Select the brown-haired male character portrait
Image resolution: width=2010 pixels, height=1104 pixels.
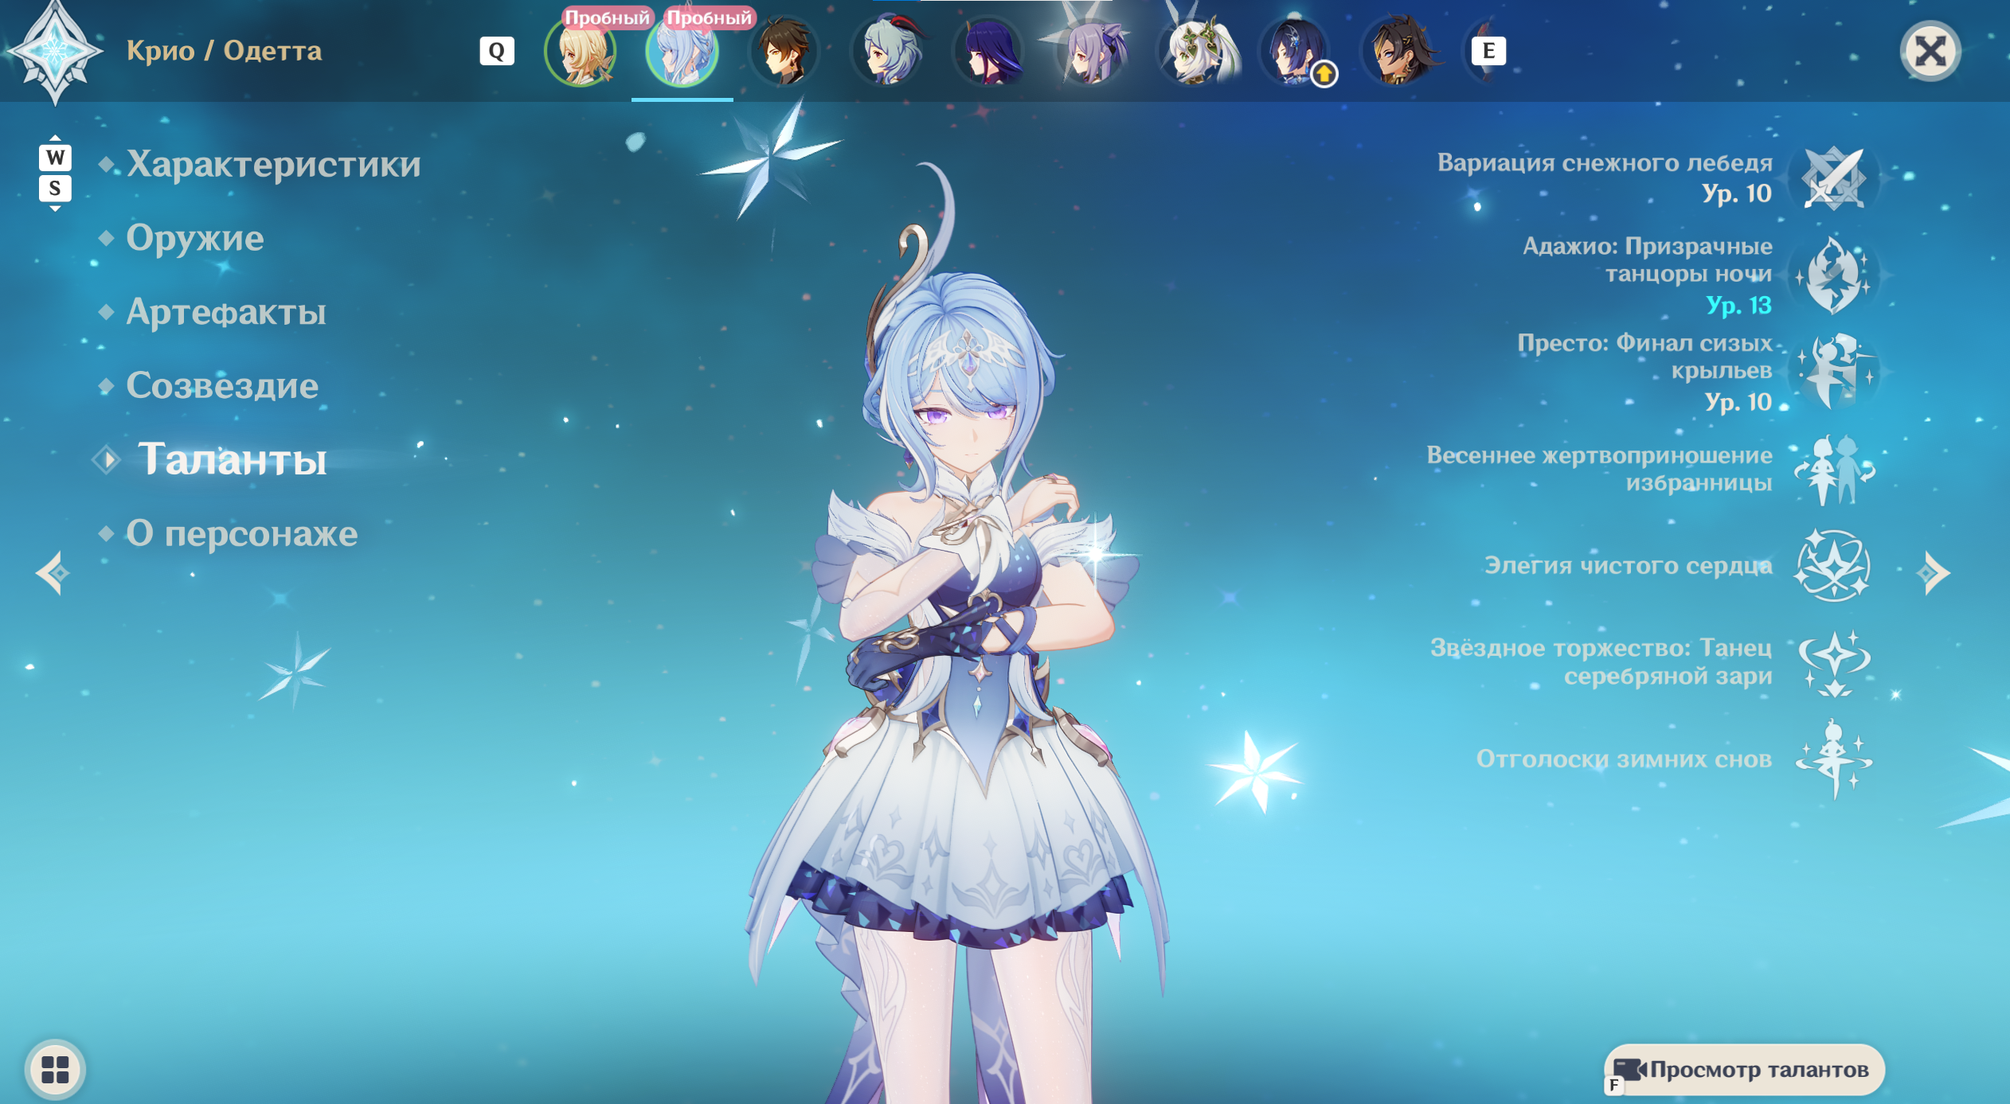(x=784, y=51)
